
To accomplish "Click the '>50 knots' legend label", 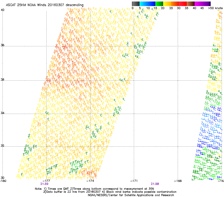I will coord(215,8).
